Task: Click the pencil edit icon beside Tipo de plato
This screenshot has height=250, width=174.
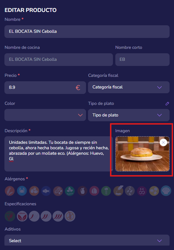Action: pyautogui.click(x=167, y=103)
